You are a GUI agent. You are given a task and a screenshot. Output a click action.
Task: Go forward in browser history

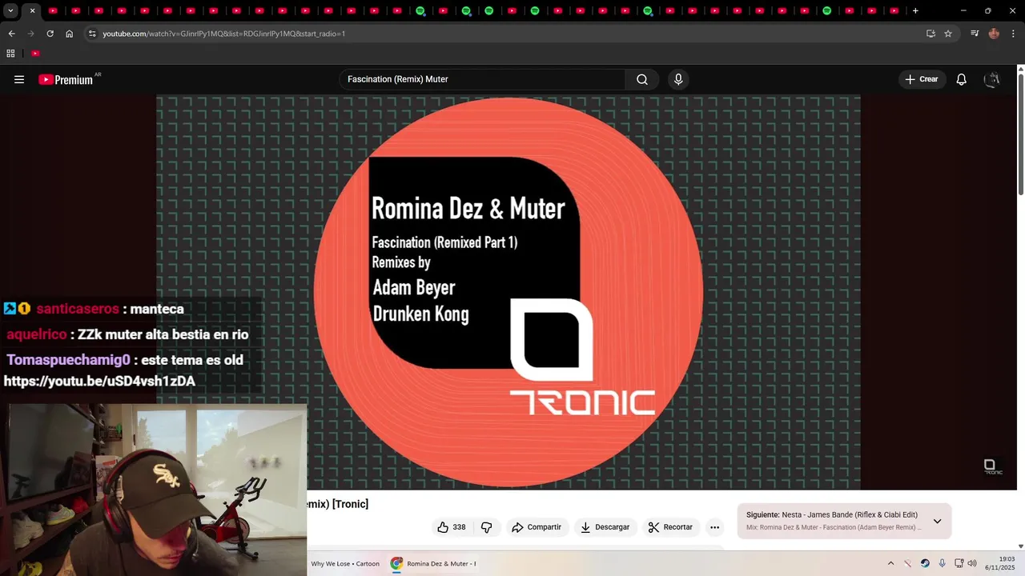(x=30, y=34)
